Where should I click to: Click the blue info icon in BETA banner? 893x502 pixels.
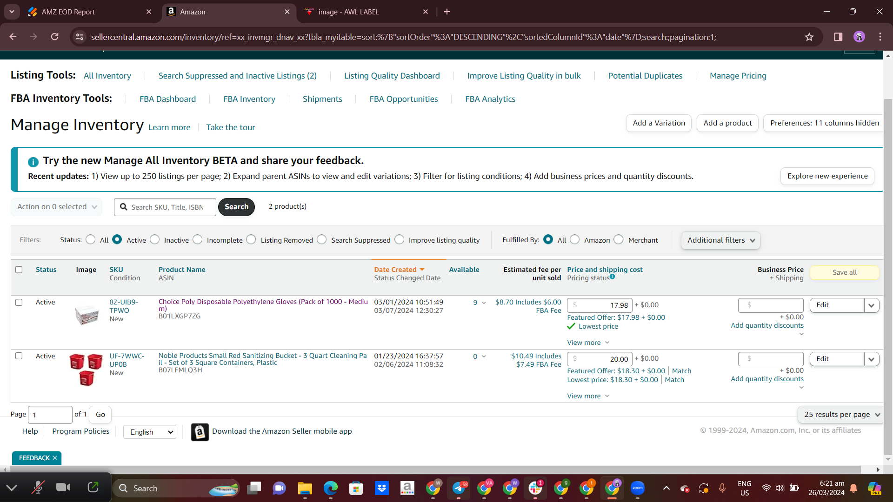coord(33,162)
